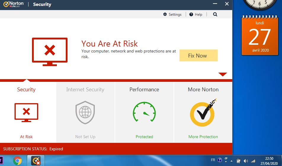Click the volume speaker tray icon
This screenshot has height=166, width=282.
pos(246,161)
